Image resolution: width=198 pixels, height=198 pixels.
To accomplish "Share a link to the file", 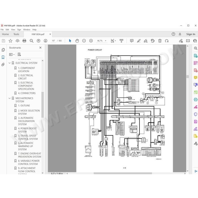I will pos(181,41).
